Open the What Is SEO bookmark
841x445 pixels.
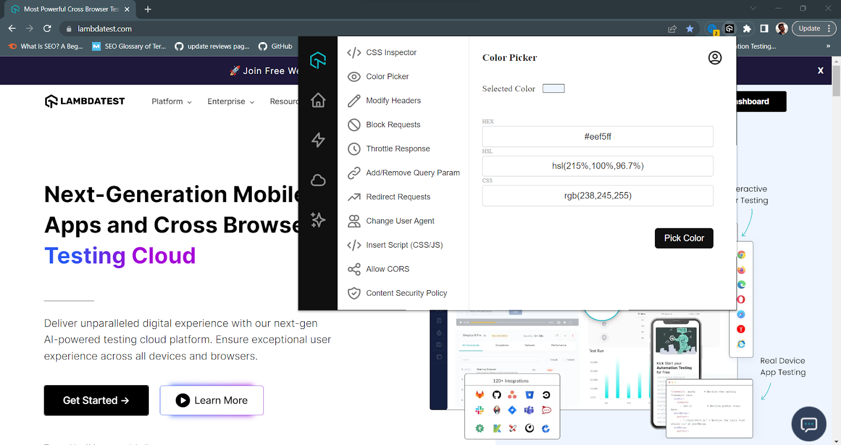click(46, 46)
